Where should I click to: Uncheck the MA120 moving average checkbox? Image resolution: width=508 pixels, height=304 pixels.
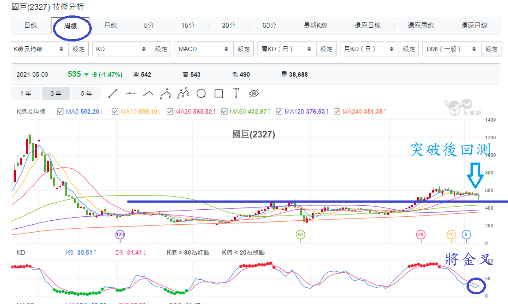coord(279,112)
